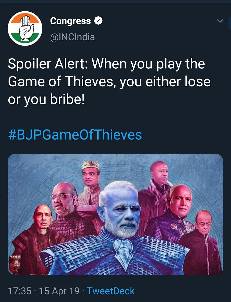The height and width of the screenshot is (302, 231).
Task: Open the Congress profile avatar
Action: (25, 28)
